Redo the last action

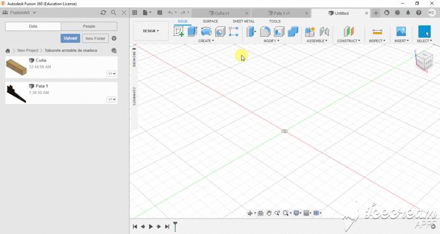[x=183, y=12]
